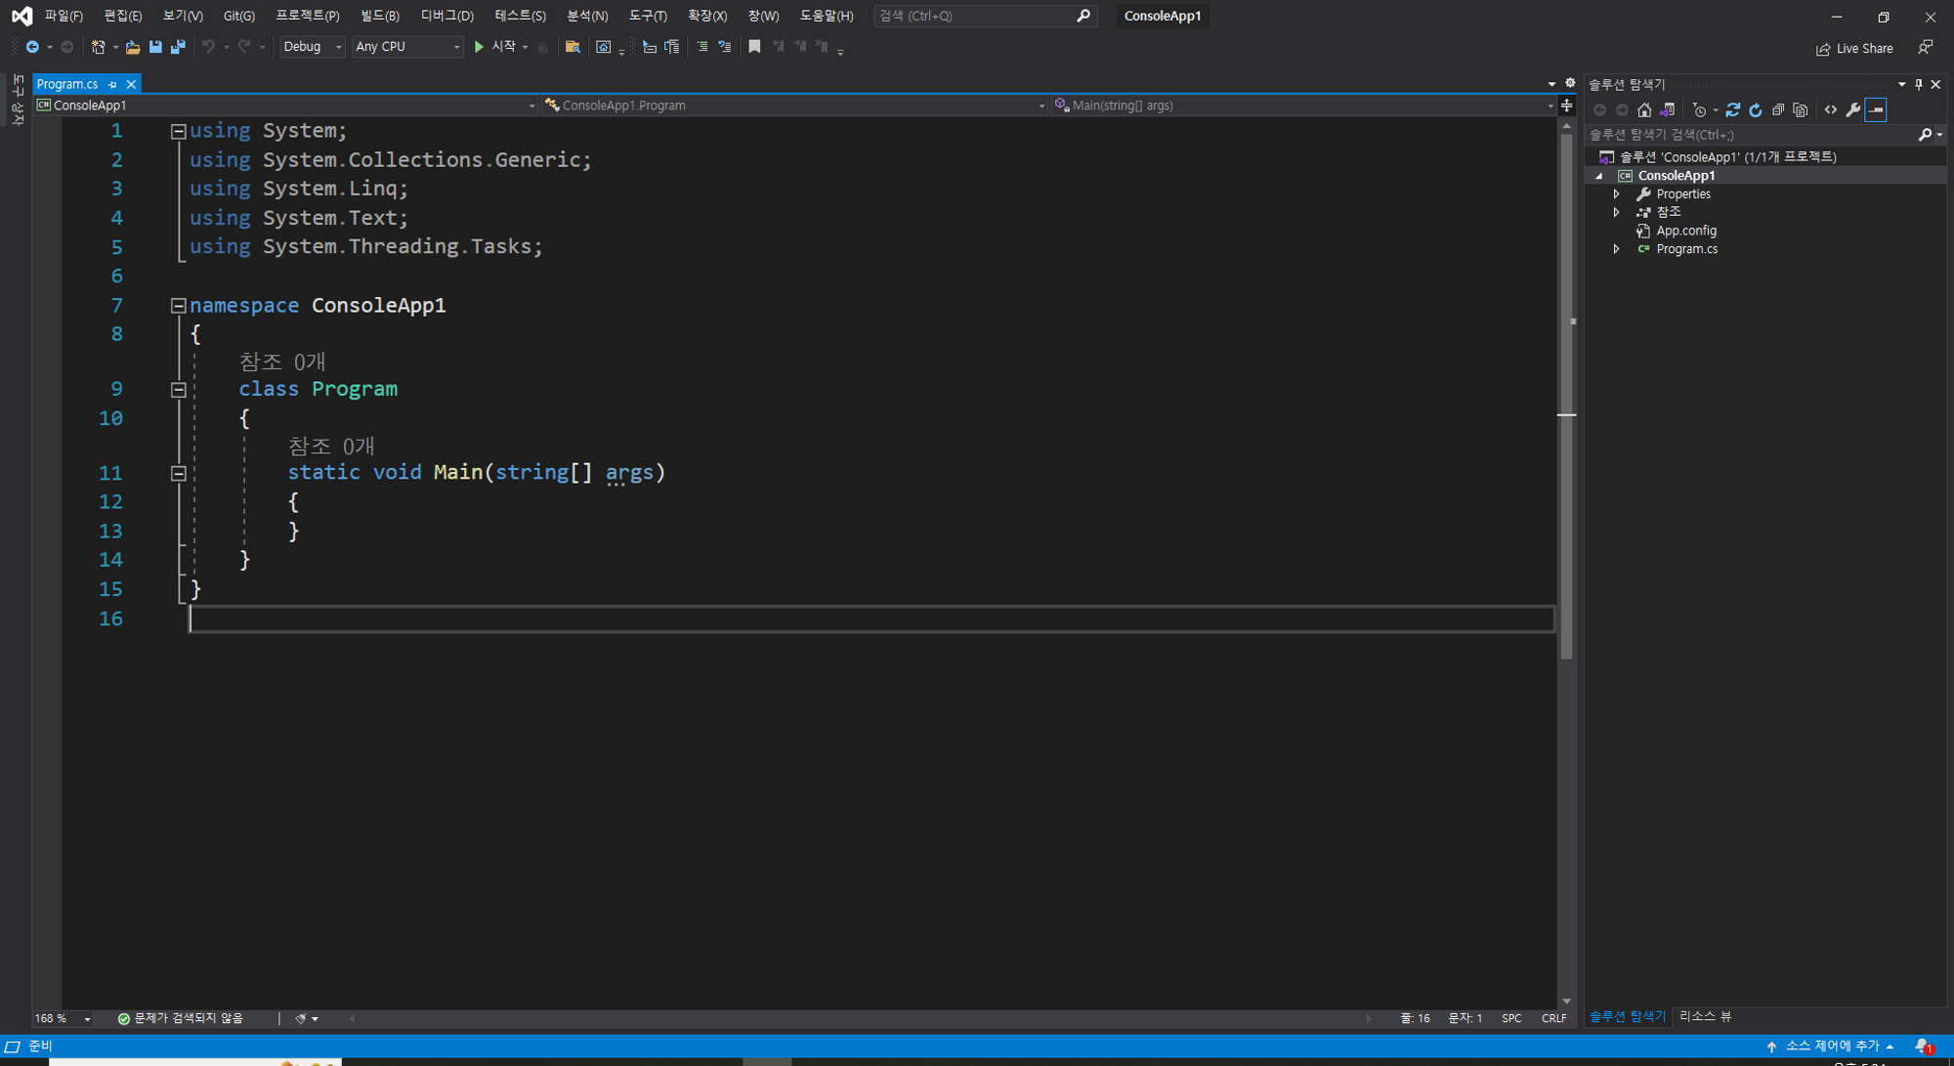Click Find in Files toolbar icon
The height and width of the screenshot is (1066, 1954).
click(x=573, y=47)
